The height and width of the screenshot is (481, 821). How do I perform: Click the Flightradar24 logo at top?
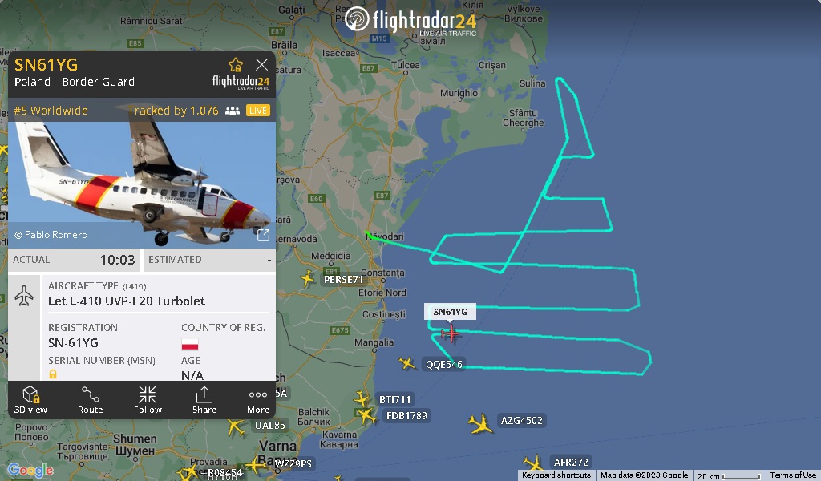[x=410, y=22]
